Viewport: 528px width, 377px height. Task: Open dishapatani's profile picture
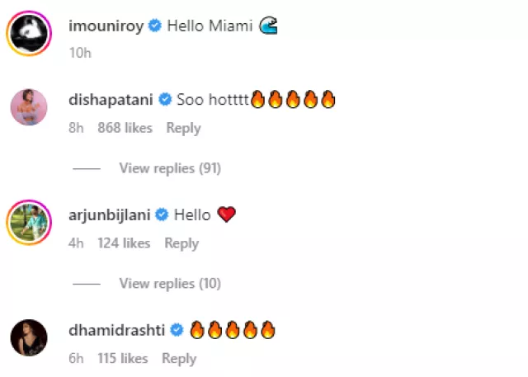click(x=30, y=107)
